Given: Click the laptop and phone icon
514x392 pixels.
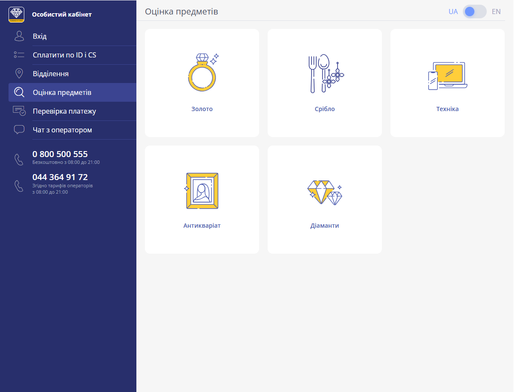Looking at the screenshot, I should point(448,76).
